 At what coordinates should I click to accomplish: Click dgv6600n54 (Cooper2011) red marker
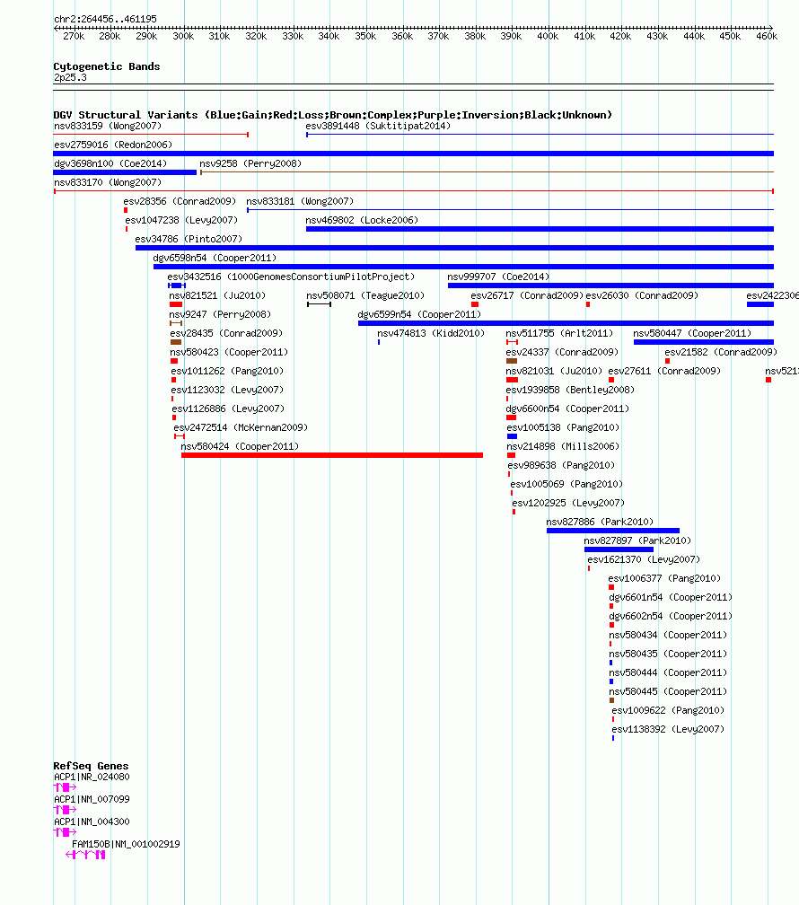[x=512, y=417]
